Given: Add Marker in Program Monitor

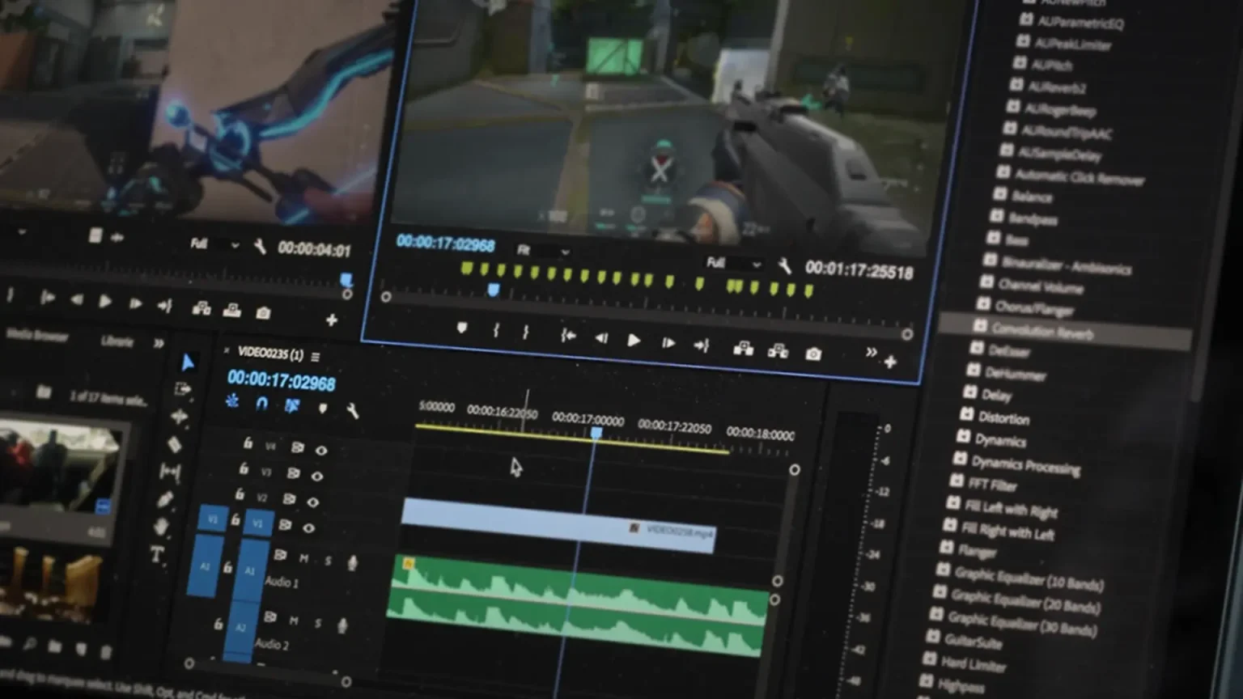Looking at the screenshot, I should (x=461, y=328).
